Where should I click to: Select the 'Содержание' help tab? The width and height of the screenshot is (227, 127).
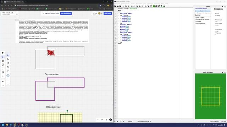pos(203,11)
